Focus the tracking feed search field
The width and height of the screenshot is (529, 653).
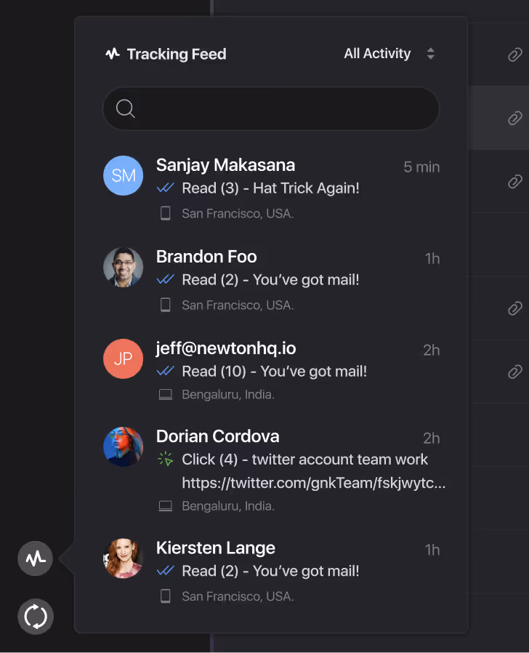click(x=271, y=108)
